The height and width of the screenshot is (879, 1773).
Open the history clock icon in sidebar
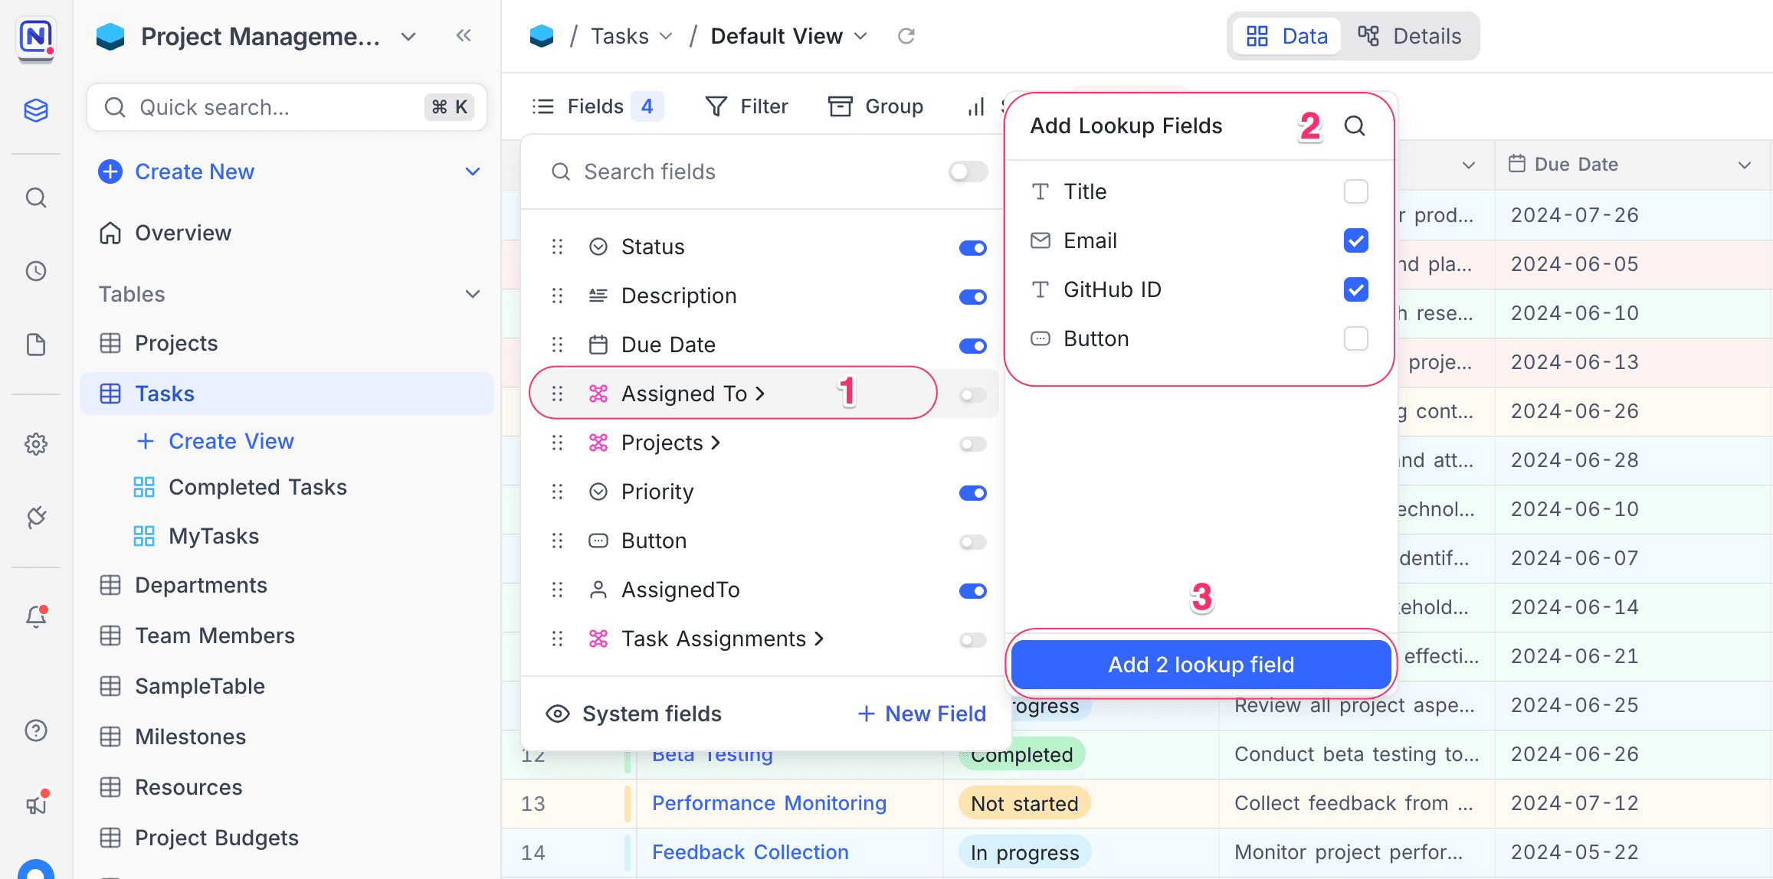click(x=36, y=270)
